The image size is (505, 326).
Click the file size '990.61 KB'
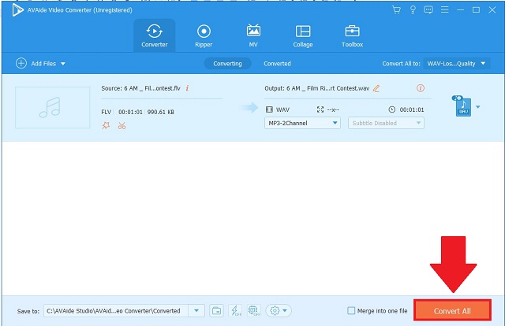[161, 112]
